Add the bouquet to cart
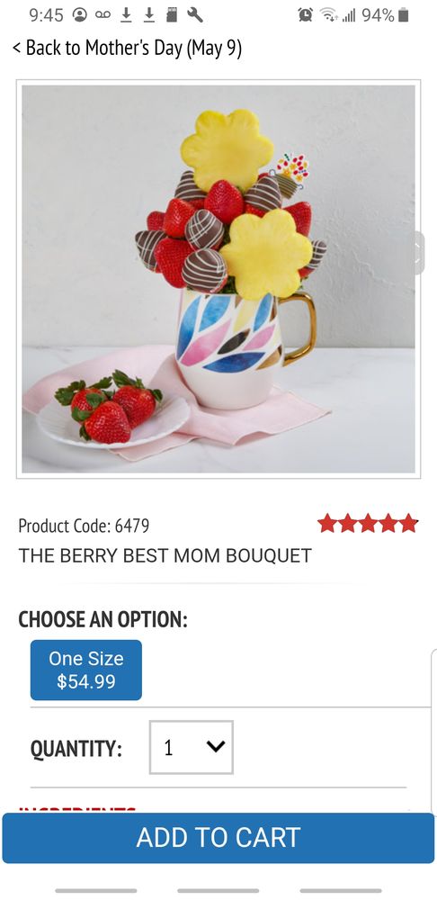The image size is (437, 900). [218, 838]
